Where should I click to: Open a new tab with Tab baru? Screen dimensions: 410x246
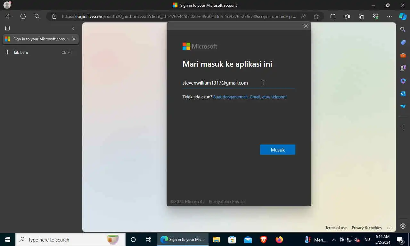pyautogui.click(x=40, y=52)
